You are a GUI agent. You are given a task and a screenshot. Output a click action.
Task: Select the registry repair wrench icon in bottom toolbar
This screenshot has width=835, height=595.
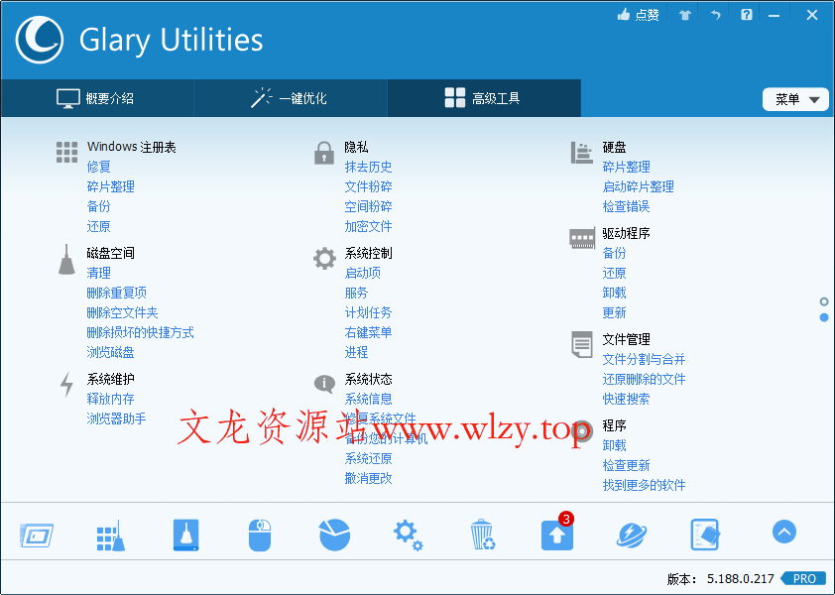click(x=110, y=533)
